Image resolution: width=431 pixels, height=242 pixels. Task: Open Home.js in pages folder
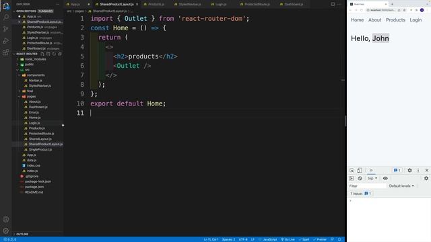[x=34, y=118]
